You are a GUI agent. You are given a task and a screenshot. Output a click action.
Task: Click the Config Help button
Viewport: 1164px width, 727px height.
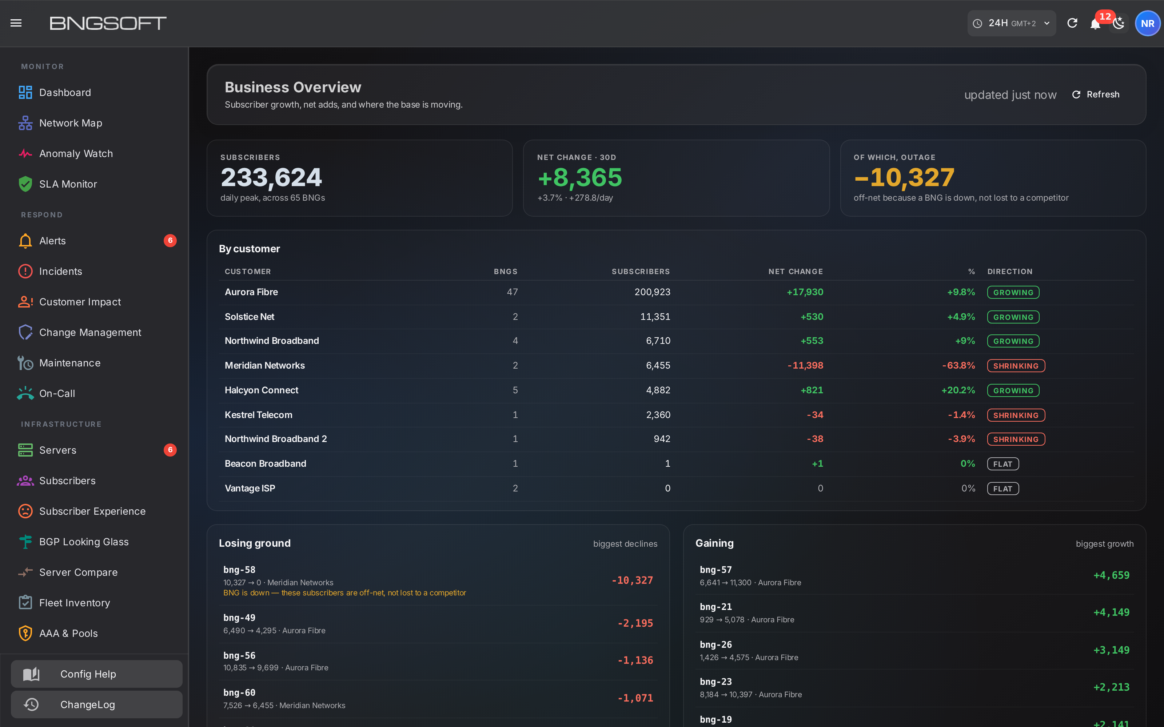coord(97,674)
